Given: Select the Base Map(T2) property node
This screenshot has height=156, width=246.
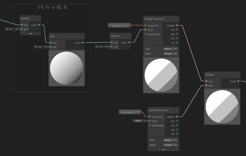Looking at the screenshot, I should pyautogui.click(x=130, y=112).
